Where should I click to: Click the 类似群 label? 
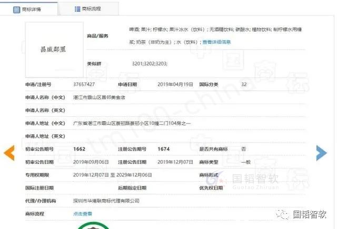(94, 64)
